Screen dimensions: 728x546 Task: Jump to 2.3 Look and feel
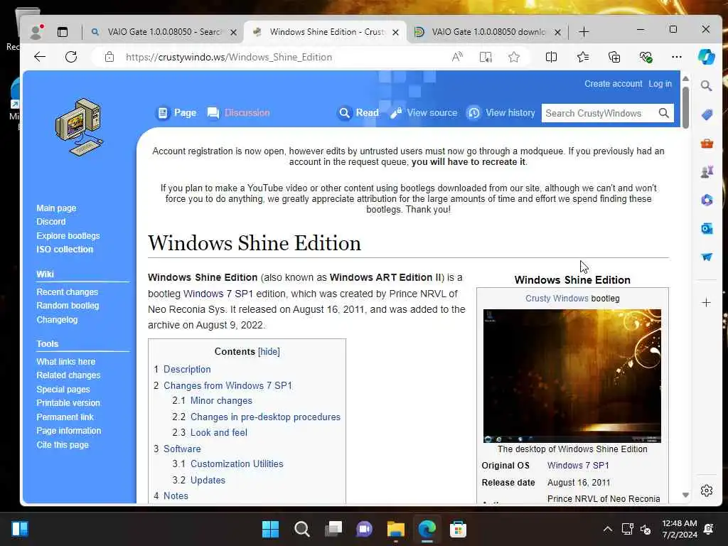[x=219, y=432]
